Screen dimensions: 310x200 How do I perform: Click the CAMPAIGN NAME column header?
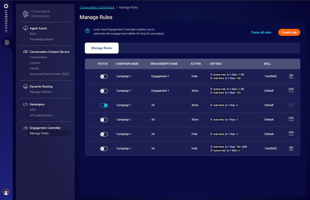pos(127,64)
